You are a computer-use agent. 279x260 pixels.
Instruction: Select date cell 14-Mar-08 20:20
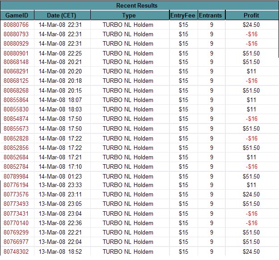pyautogui.click(x=60, y=72)
